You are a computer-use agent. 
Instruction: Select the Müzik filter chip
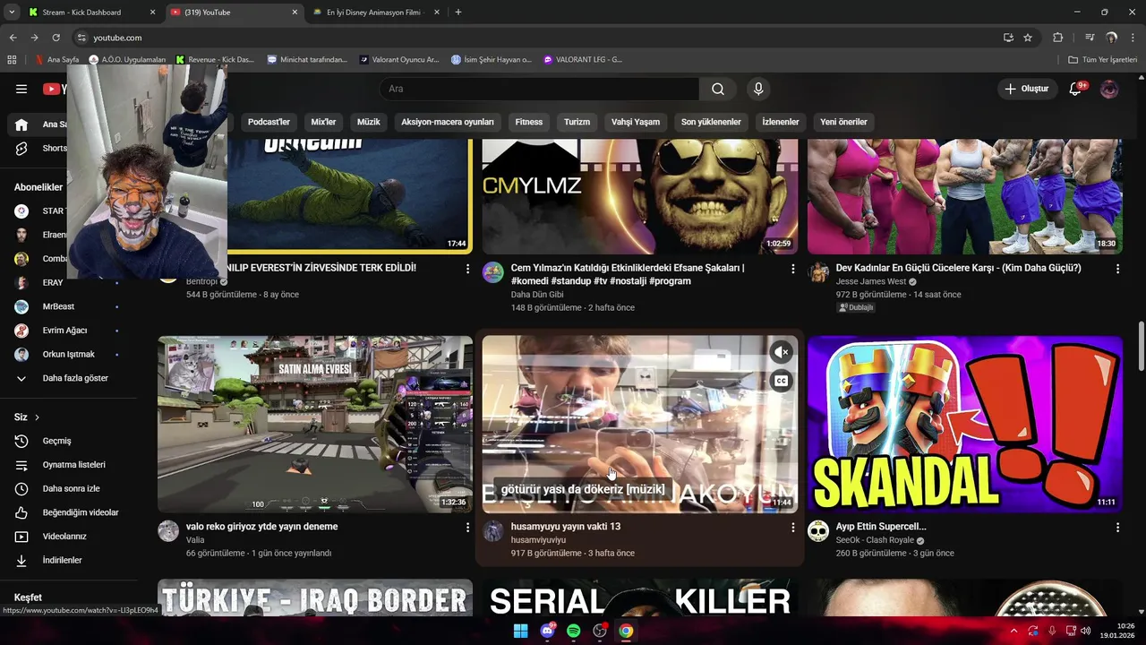tap(369, 122)
